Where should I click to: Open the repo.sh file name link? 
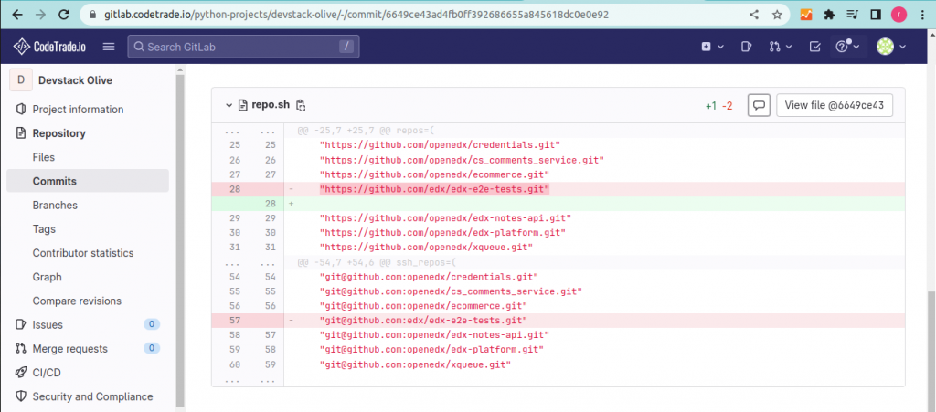tap(271, 106)
